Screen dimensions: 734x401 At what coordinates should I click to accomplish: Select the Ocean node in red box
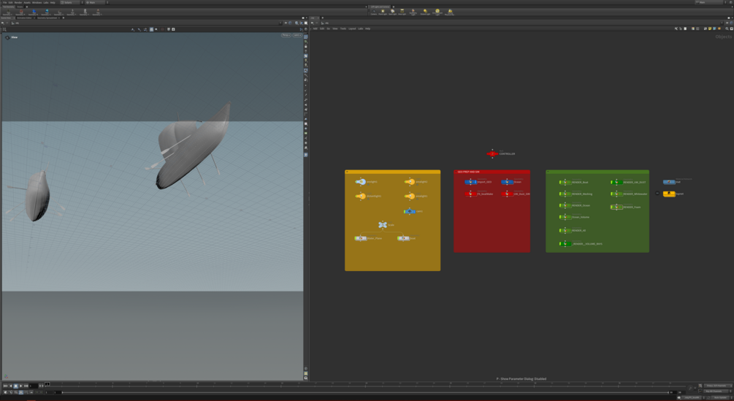tap(507, 182)
